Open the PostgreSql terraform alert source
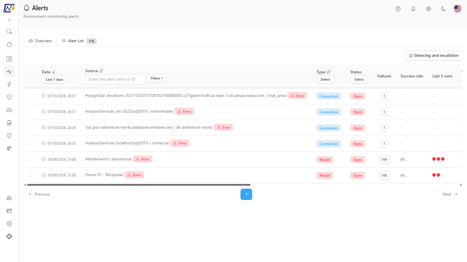 [x=186, y=95]
